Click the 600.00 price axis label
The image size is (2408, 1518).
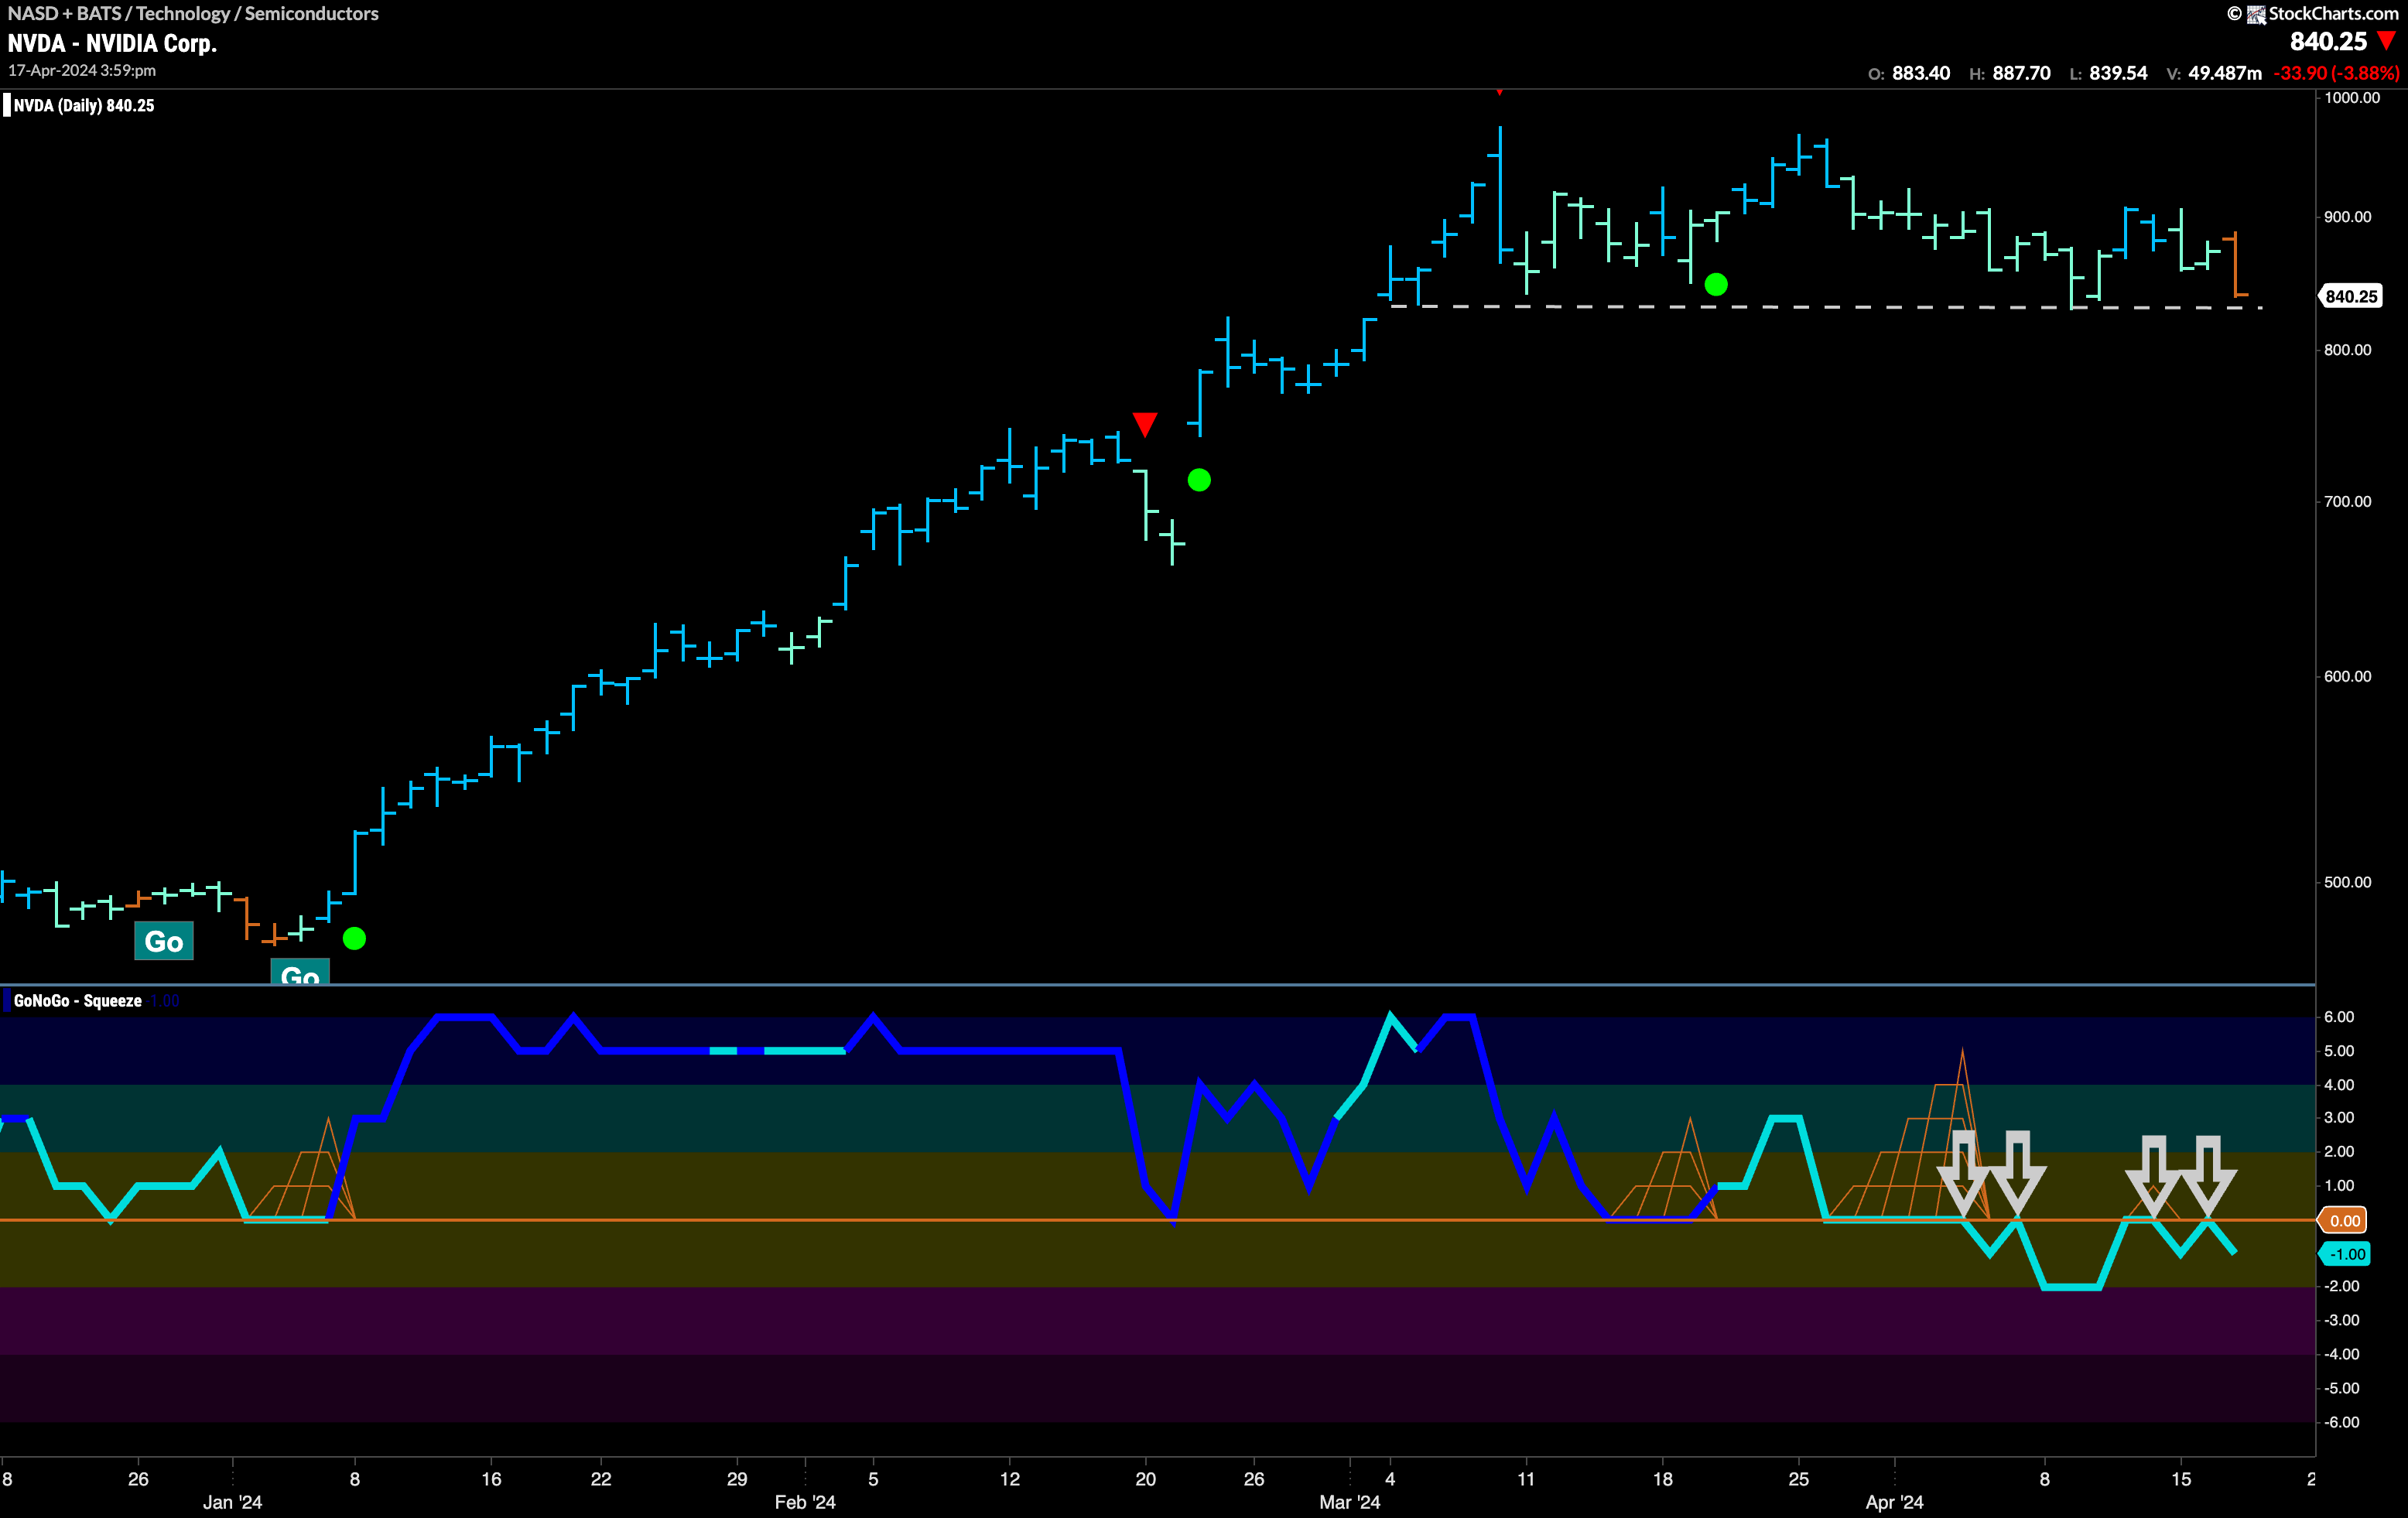click(x=2347, y=676)
